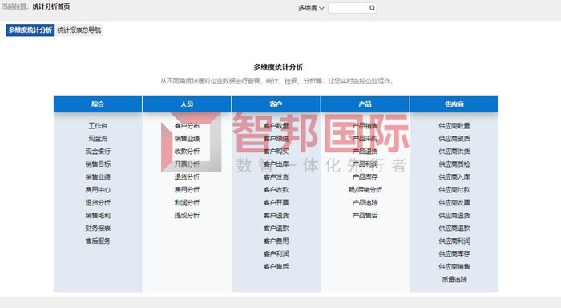Open 供应商退款 report
The width and height of the screenshot is (561, 308).
click(x=454, y=228)
